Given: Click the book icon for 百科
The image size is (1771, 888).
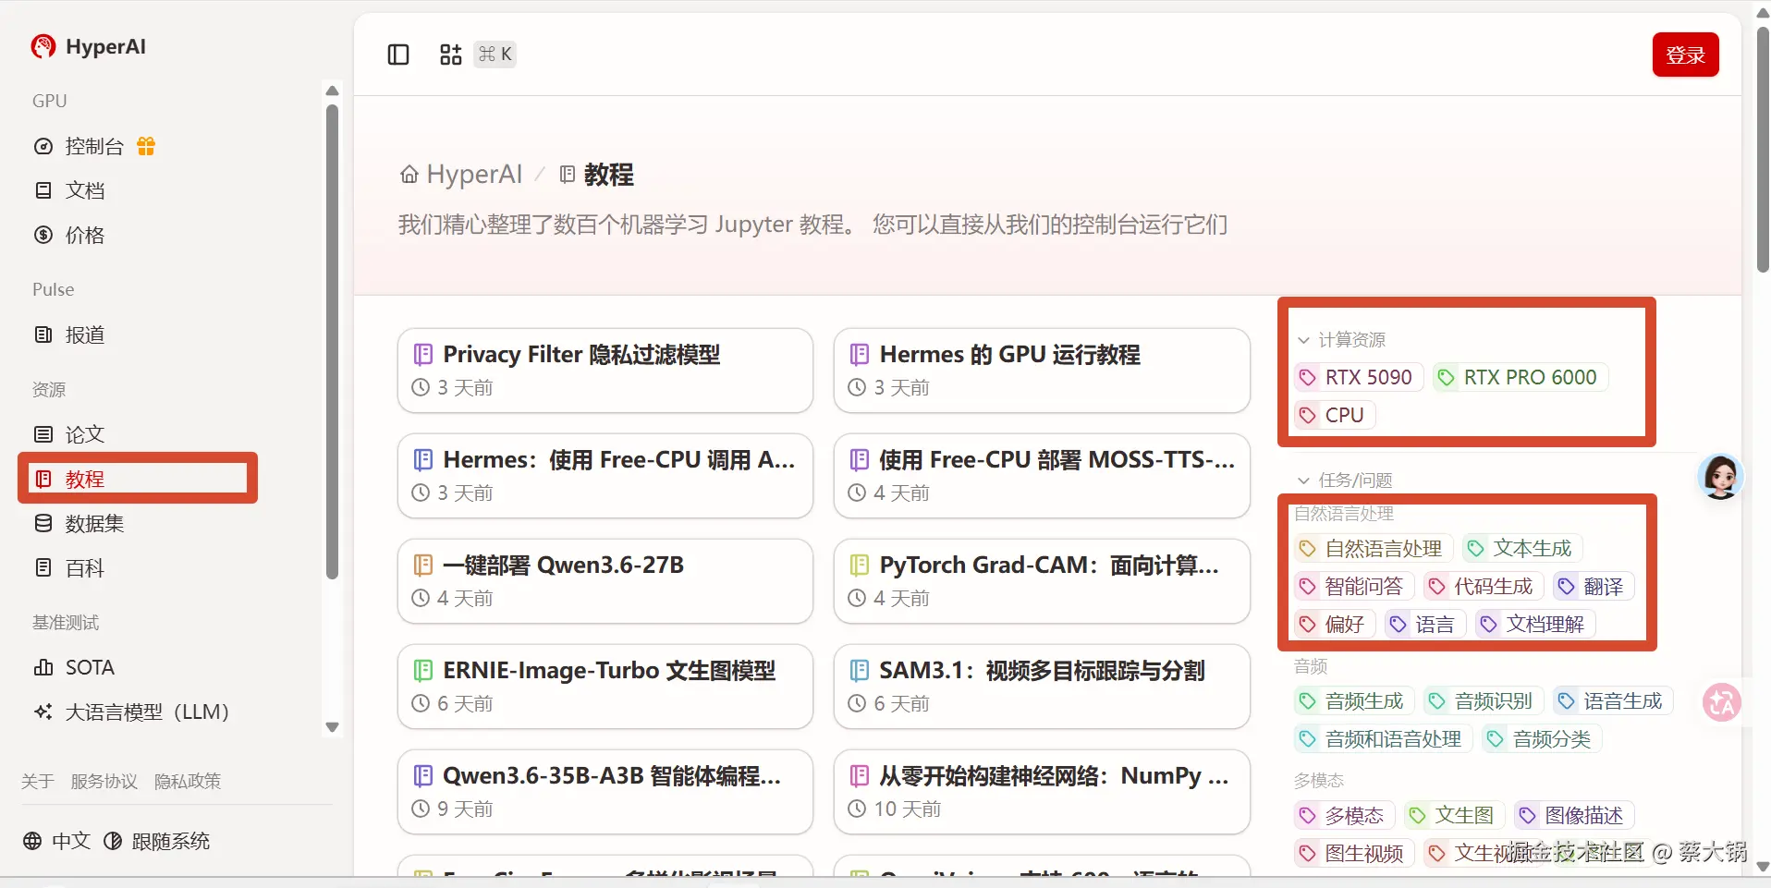Looking at the screenshot, I should click(43, 567).
